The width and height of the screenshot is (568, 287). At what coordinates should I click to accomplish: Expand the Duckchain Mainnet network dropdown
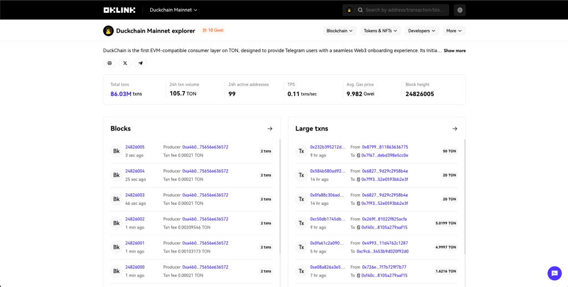coord(173,10)
